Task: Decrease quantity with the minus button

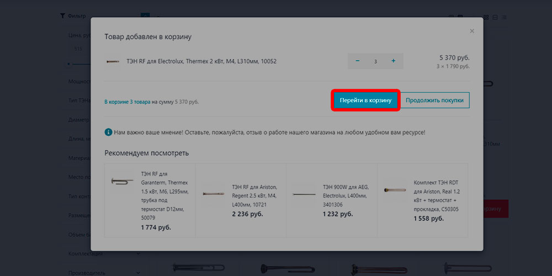Action: click(x=357, y=61)
